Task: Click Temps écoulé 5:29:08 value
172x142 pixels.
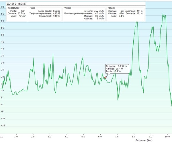Action: 56,11
